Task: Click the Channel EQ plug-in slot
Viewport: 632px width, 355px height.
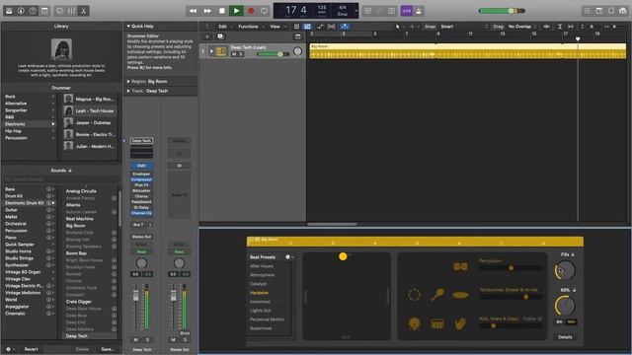Action: click(x=141, y=213)
